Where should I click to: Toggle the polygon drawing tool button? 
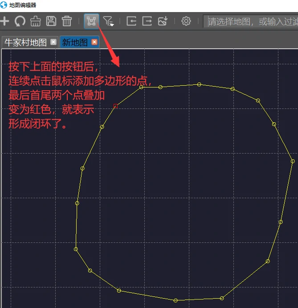click(91, 21)
